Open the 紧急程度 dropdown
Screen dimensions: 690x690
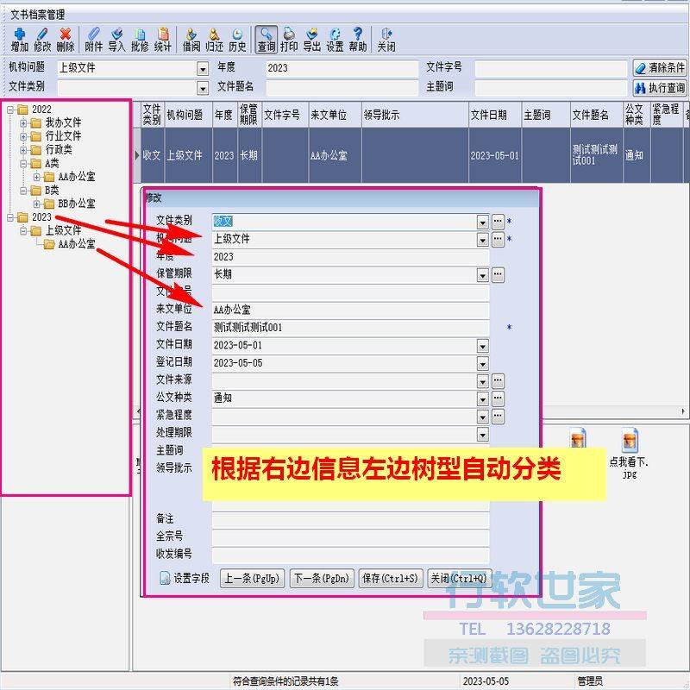[483, 417]
